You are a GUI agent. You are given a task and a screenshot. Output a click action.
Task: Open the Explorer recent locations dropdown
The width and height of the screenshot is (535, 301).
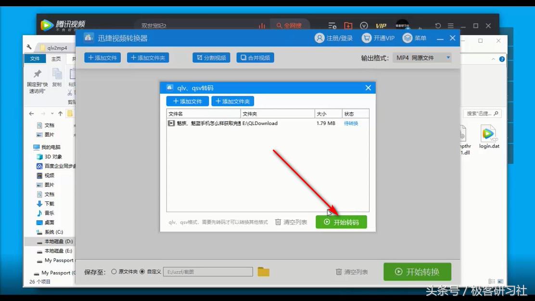click(x=52, y=113)
